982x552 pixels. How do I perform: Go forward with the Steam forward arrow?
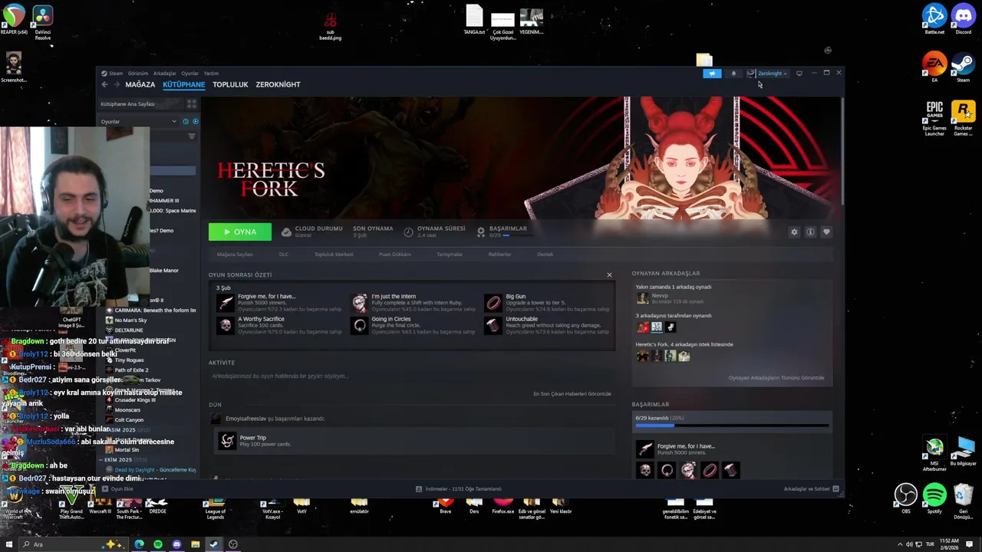117,84
